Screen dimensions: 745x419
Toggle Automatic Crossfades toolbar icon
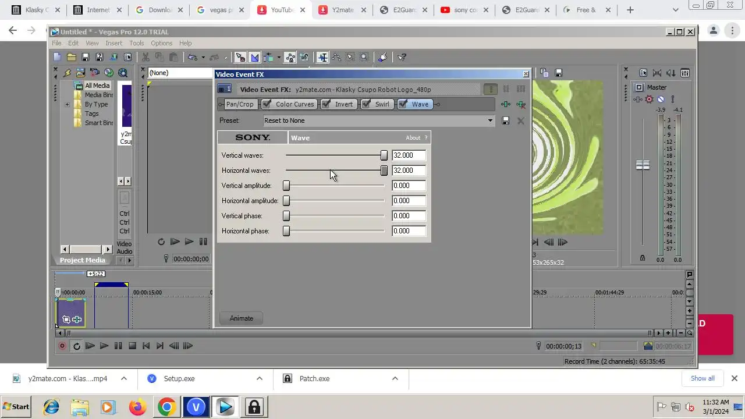pos(254,57)
